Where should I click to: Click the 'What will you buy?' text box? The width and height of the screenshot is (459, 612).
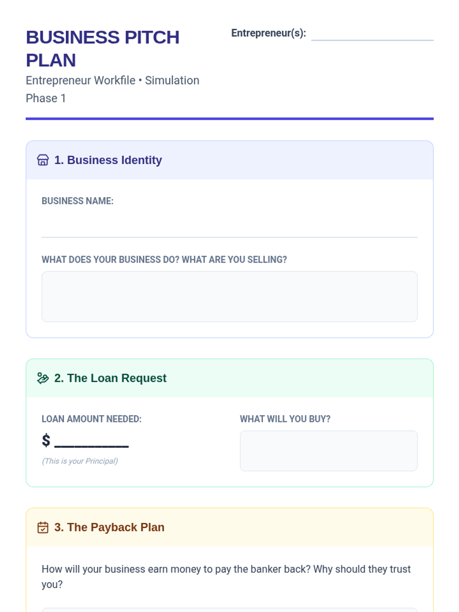[329, 451]
